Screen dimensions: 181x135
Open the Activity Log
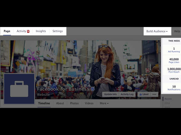coord(127,94)
